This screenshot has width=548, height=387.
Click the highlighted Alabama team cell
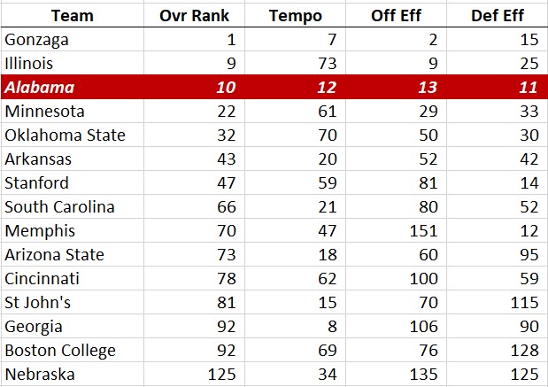[x=73, y=87]
